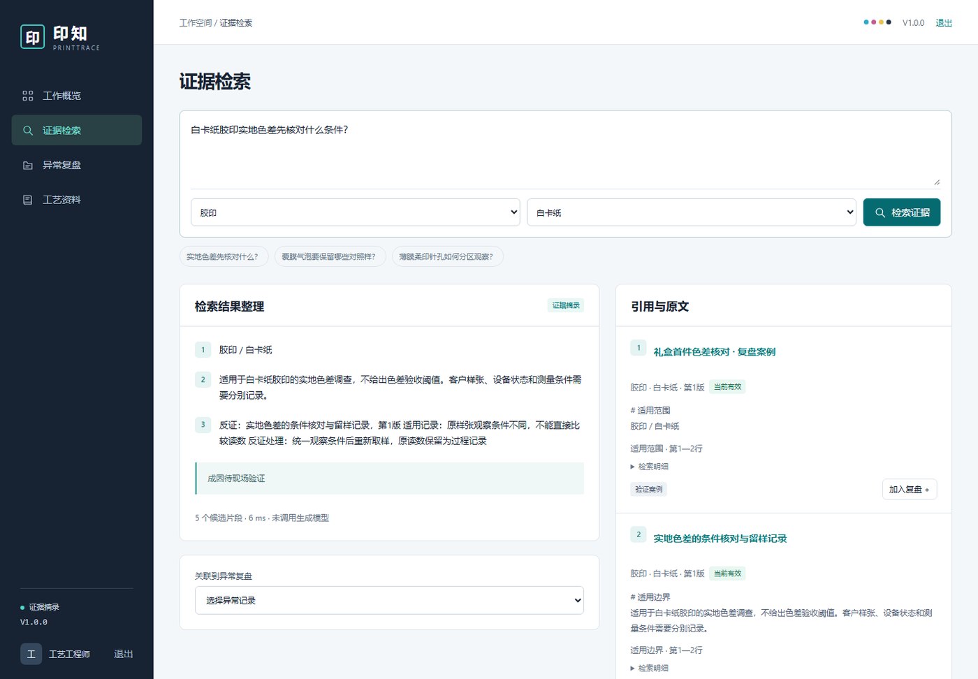Click the textarea resize handle corner
The height and width of the screenshot is (679, 978).
[937, 182]
